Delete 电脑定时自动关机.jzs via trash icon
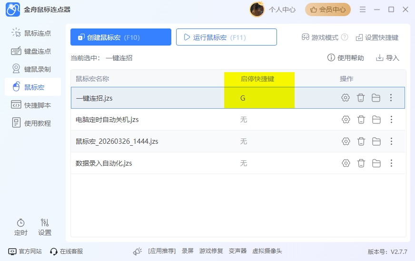Screen dimensions: 415x261 pyautogui.click(x=361, y=120)
